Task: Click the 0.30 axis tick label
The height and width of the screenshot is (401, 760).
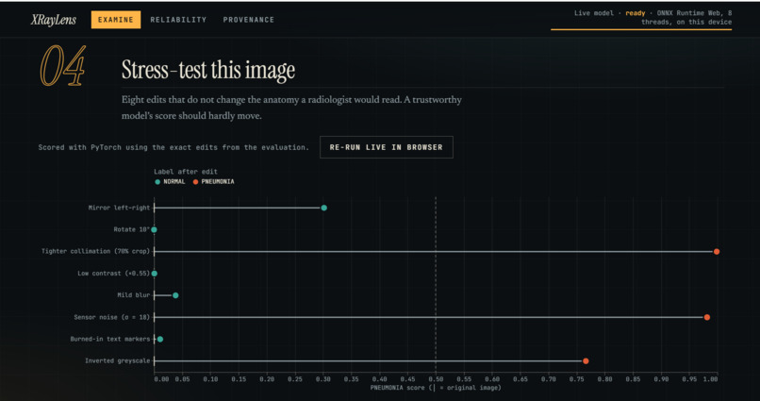Action: (323, 379)
